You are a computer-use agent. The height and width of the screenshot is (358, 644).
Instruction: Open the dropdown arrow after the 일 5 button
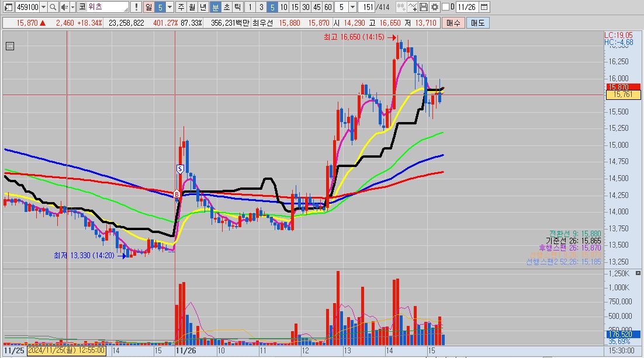pyautogui.click(x=169, y=7)
